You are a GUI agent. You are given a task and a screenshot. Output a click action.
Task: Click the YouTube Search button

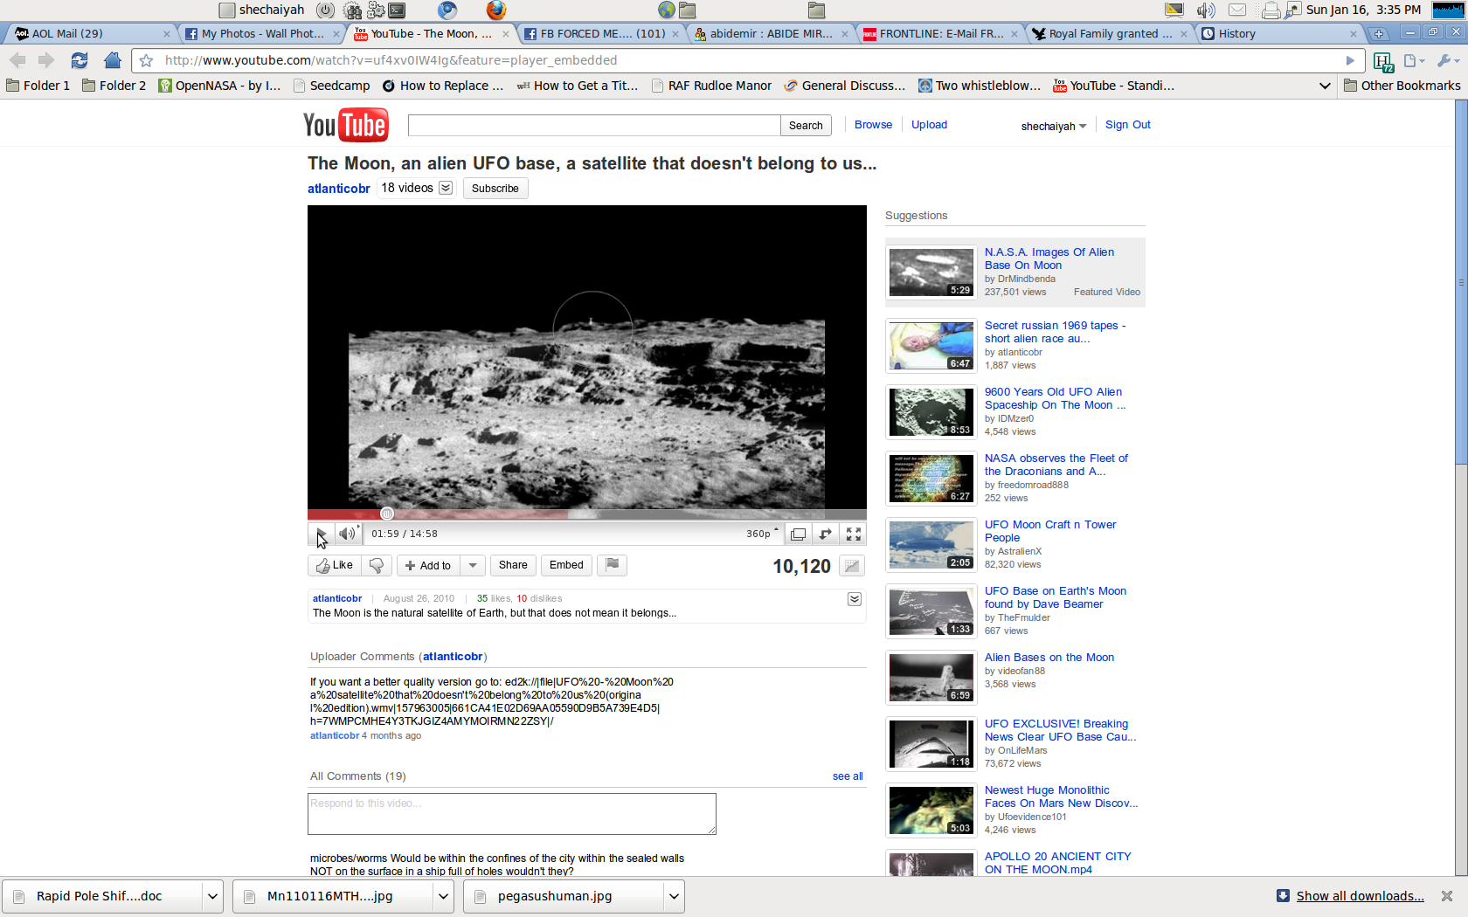tap(806, 125)
